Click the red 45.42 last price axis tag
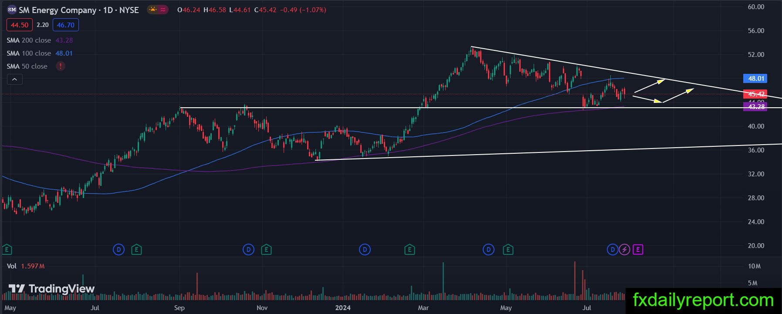Image resolution: width=782 pixels, height=314 pixels. pyautogui.click(x=756, y=94)
